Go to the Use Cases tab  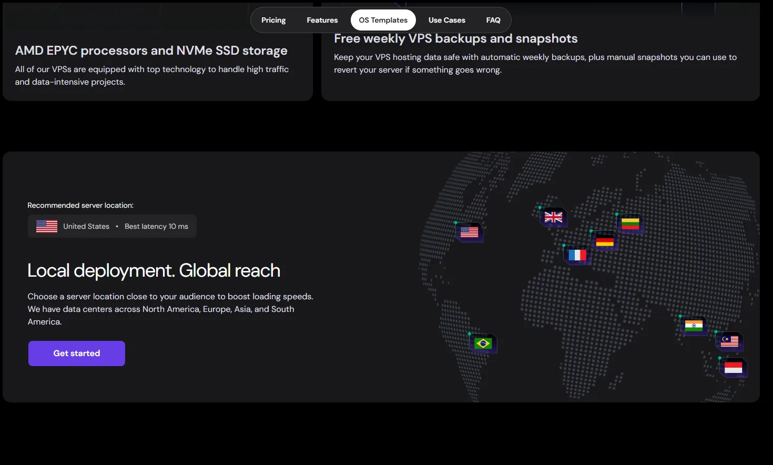[447, 20]
